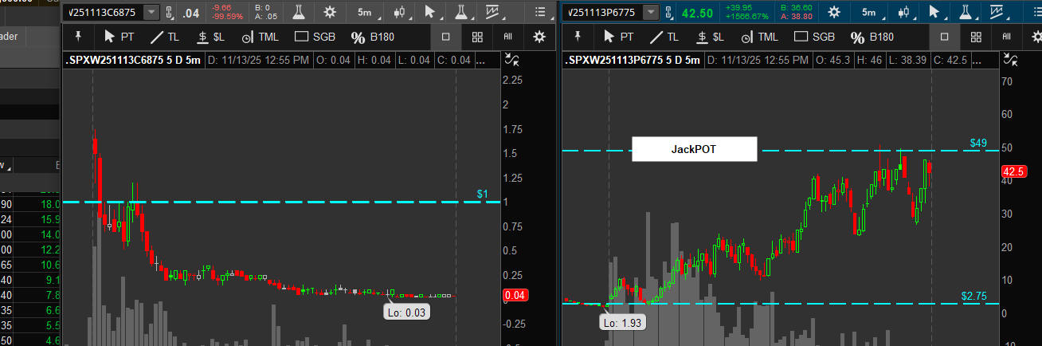Screen dimensions: 1042x346
Task: Click the PT pointer tool in right chart
Action: tap(619, 37)
